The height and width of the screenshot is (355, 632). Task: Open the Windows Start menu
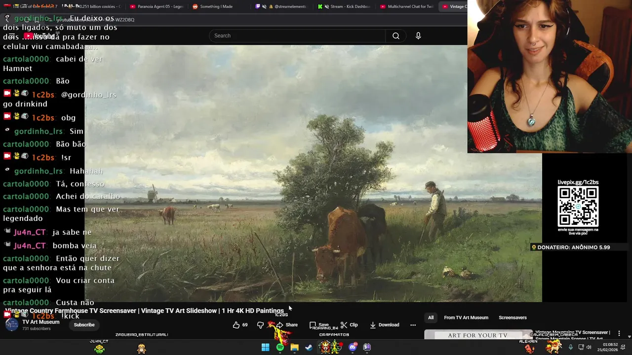coord(266,348)
